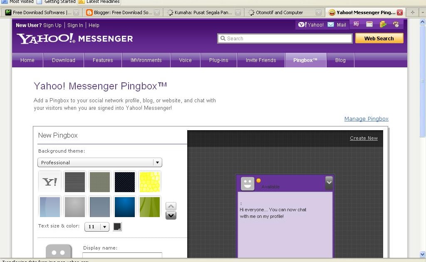426x262 pixels.
Task: Switch to Blogger browser tab
Action: click(123, 12)
